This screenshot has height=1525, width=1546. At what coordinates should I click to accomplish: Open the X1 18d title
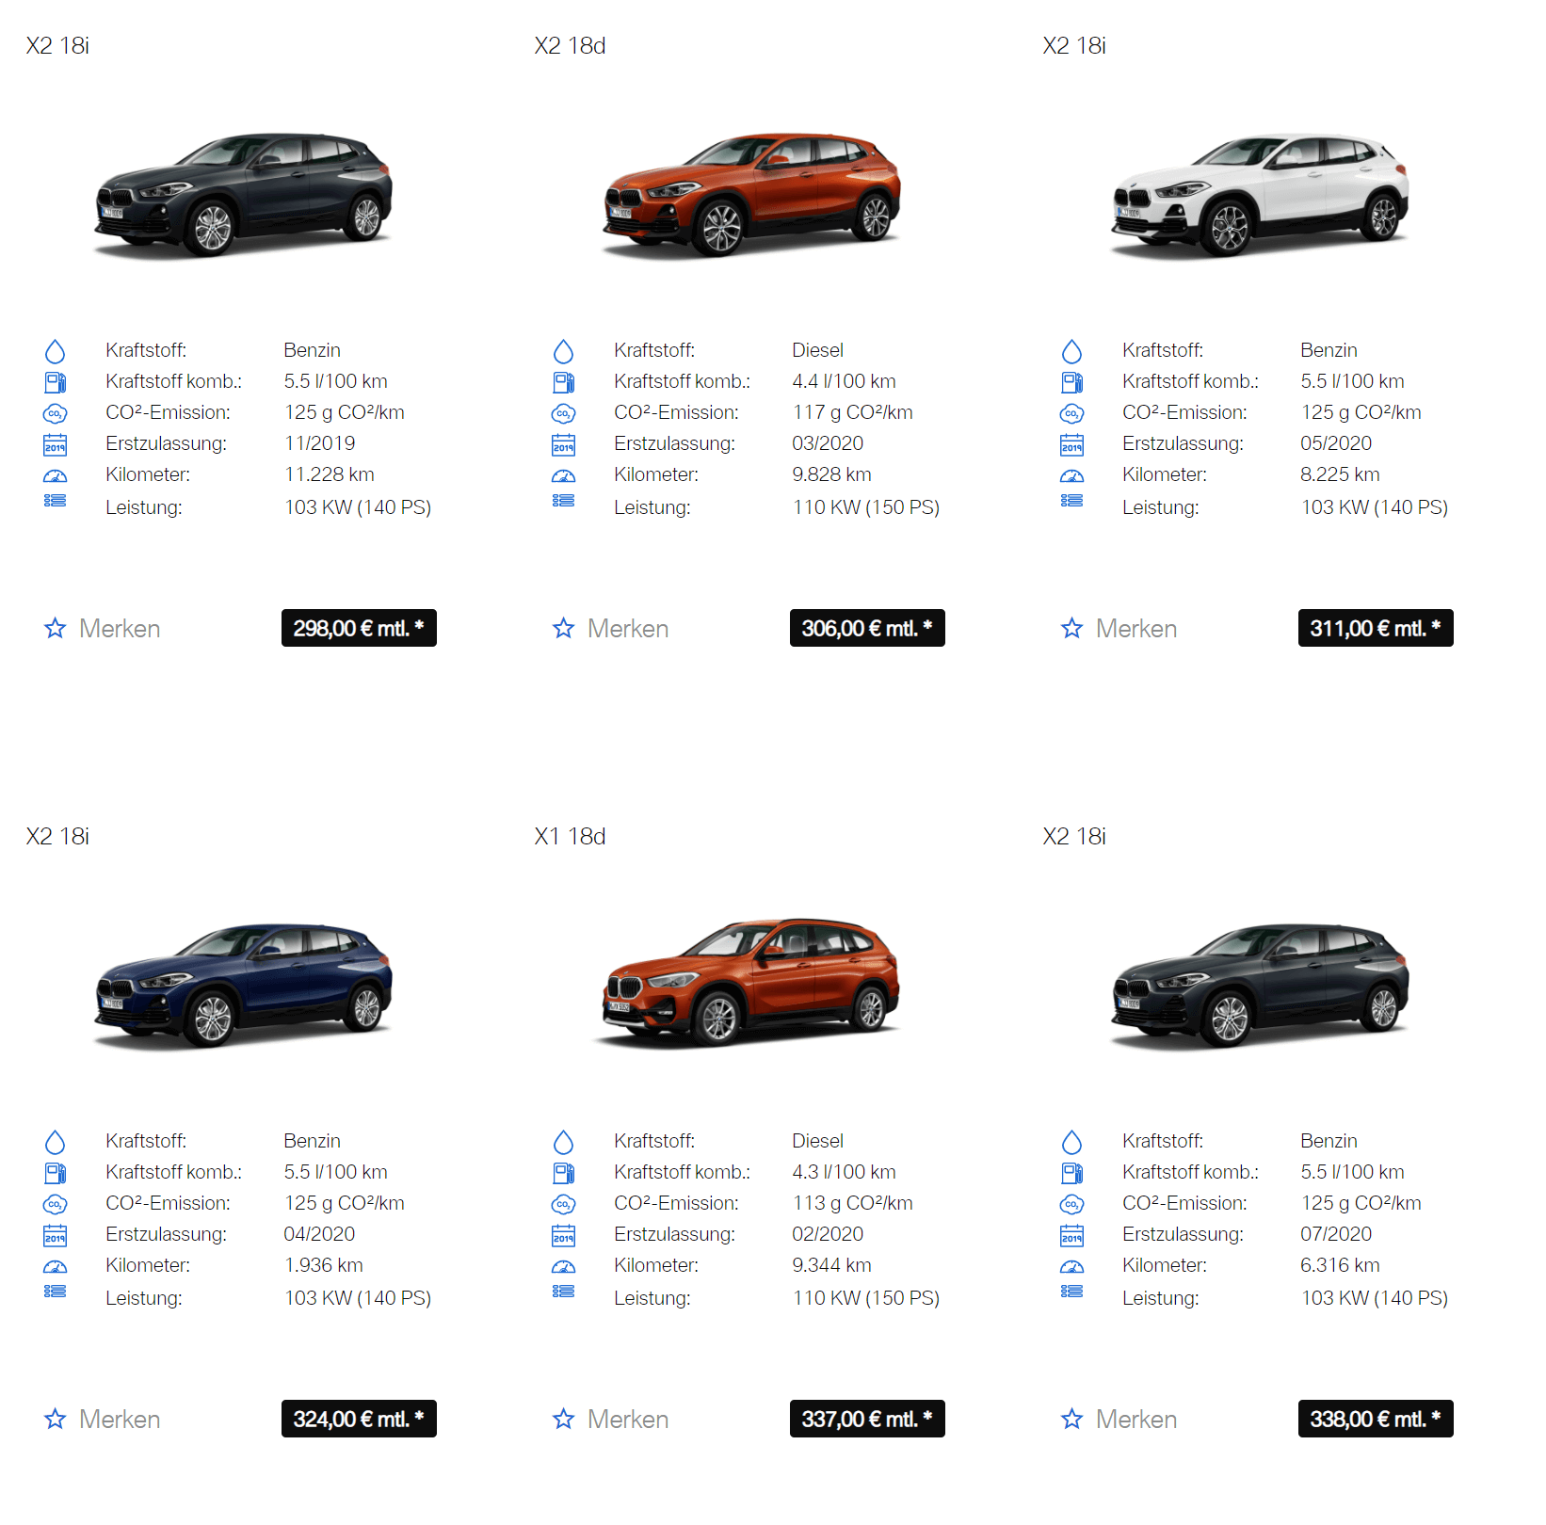(570, 836)
